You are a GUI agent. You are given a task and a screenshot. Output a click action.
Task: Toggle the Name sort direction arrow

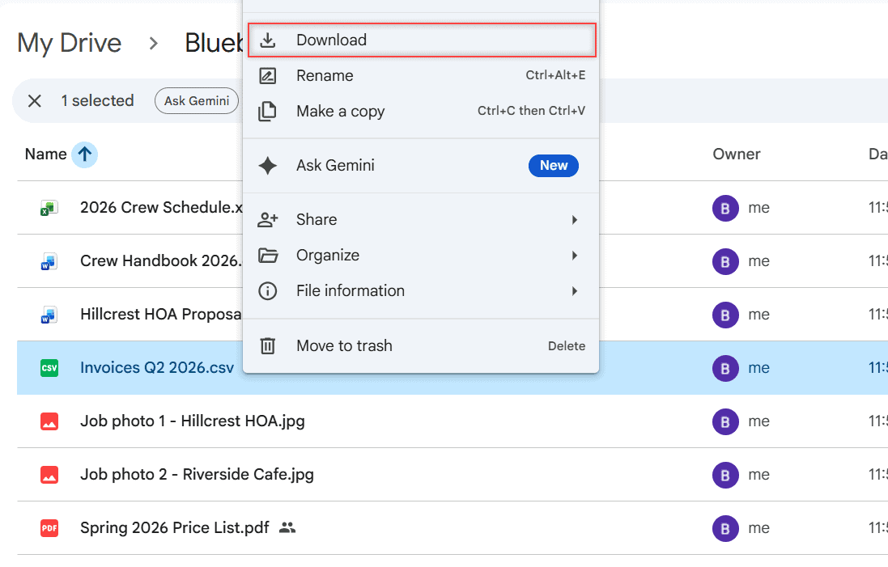[x=84, y=154]
